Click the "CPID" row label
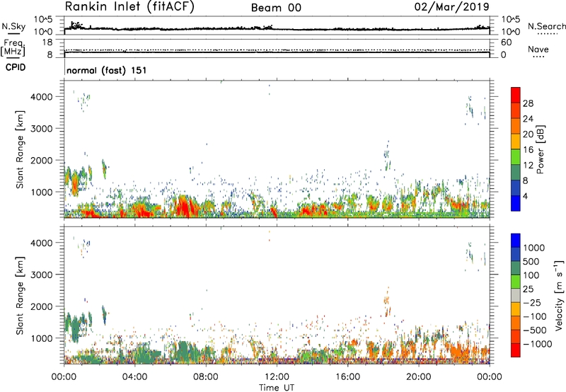566x392 pixels. click(16, 67)
